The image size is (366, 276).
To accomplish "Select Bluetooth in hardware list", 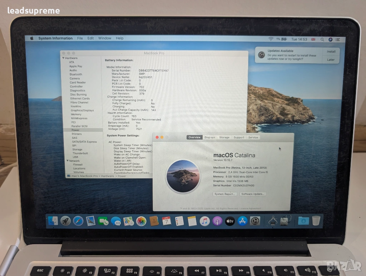I will (x=76, y=74).
